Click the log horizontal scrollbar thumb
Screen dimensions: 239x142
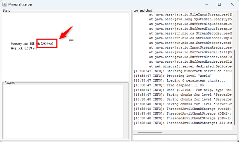(x=150, y=132)
